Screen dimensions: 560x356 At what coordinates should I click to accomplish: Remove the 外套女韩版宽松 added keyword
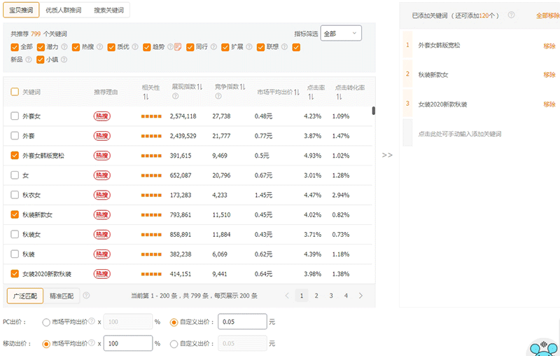point(549,46)
